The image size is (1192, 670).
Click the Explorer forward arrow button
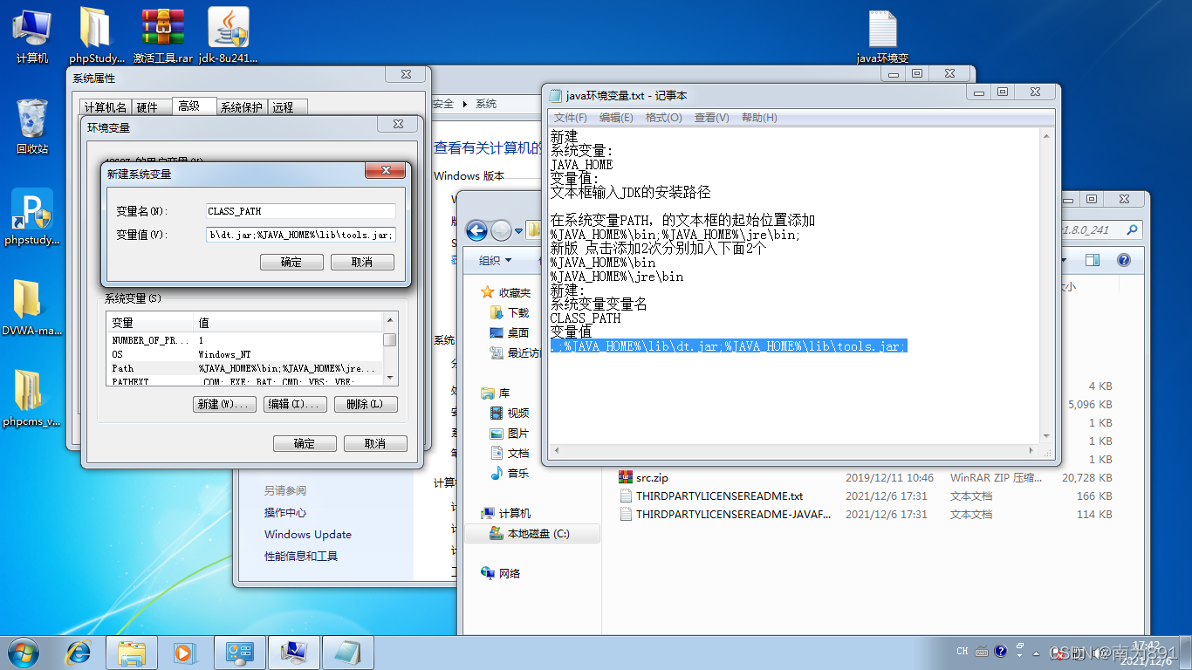tap(501, 231)
